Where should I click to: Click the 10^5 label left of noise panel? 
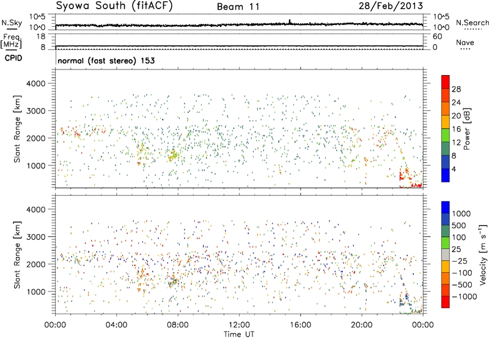[37, 17]
